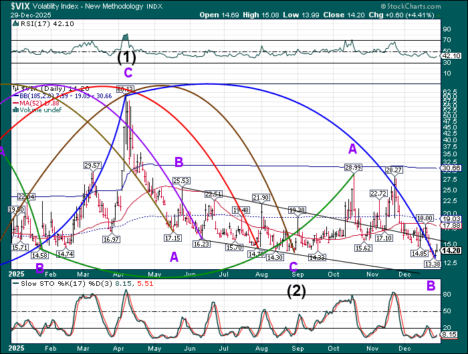This screenshot has width=468, height=354.
Task: Click the 13.38 low price label
Action: [433, 264]
